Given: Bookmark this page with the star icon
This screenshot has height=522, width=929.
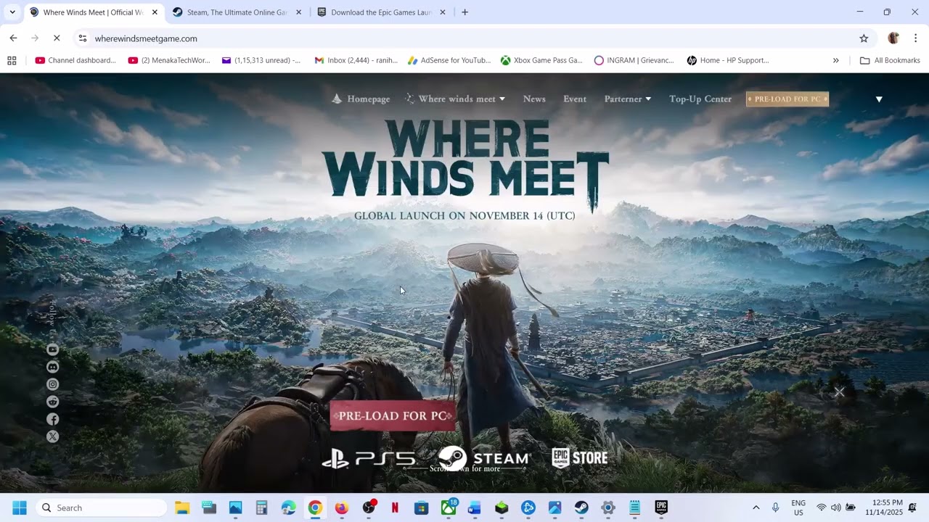Looking at the screenshot, I should pyautogui.click(x=864, y=38).
